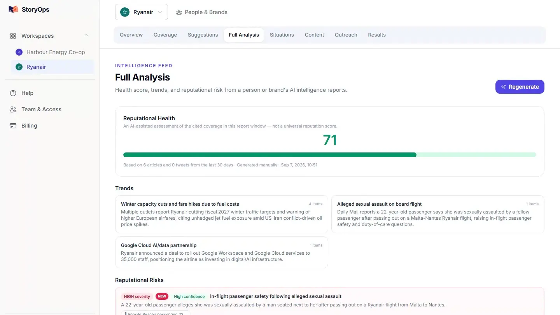Click the People & Brands group icon
560x315 pixels.
point(179,12)
